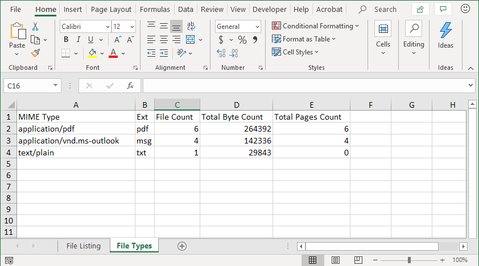Toggle Wrap Text
Viewport: 479px width, 266px height.
(191, 26)
